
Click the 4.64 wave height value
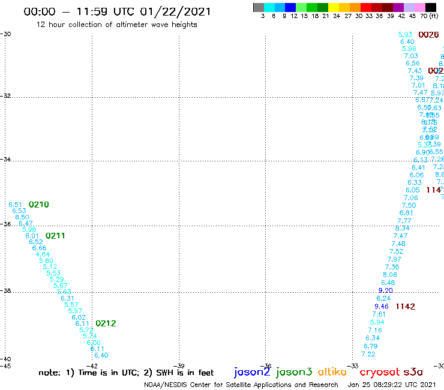point(43,254)
